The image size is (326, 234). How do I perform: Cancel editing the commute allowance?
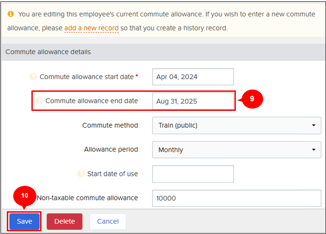[108, 221]
